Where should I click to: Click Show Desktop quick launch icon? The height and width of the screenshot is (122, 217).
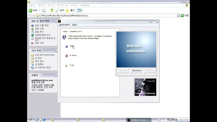37,120
